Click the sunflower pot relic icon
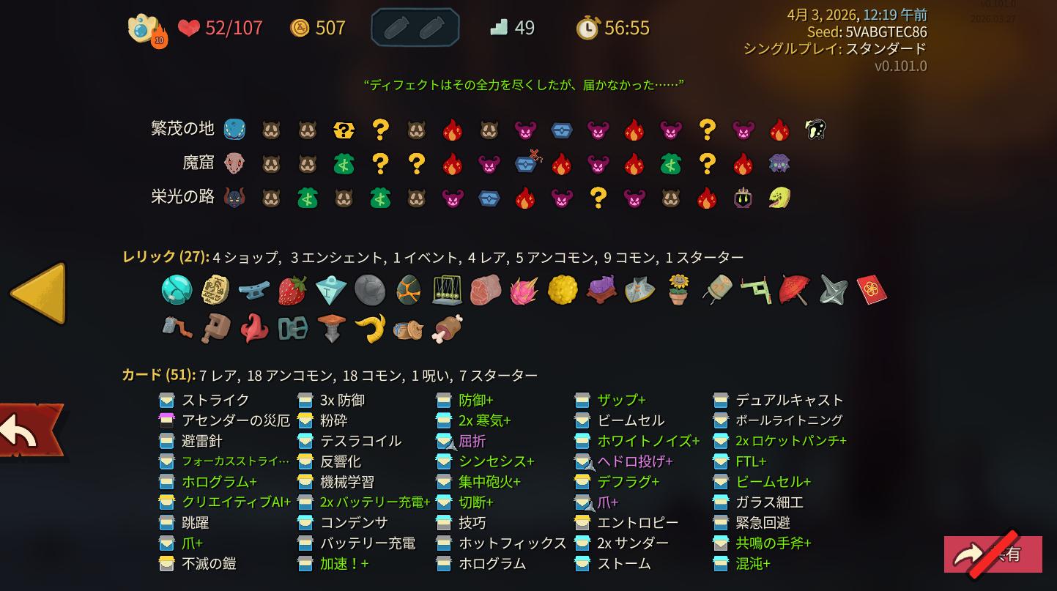The image size is (1057, 591). (678, 290)
